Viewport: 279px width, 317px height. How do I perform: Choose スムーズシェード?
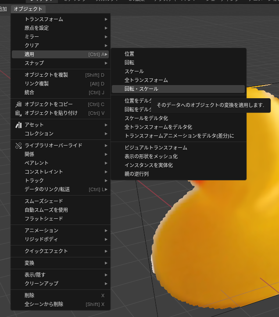(60, 201)
